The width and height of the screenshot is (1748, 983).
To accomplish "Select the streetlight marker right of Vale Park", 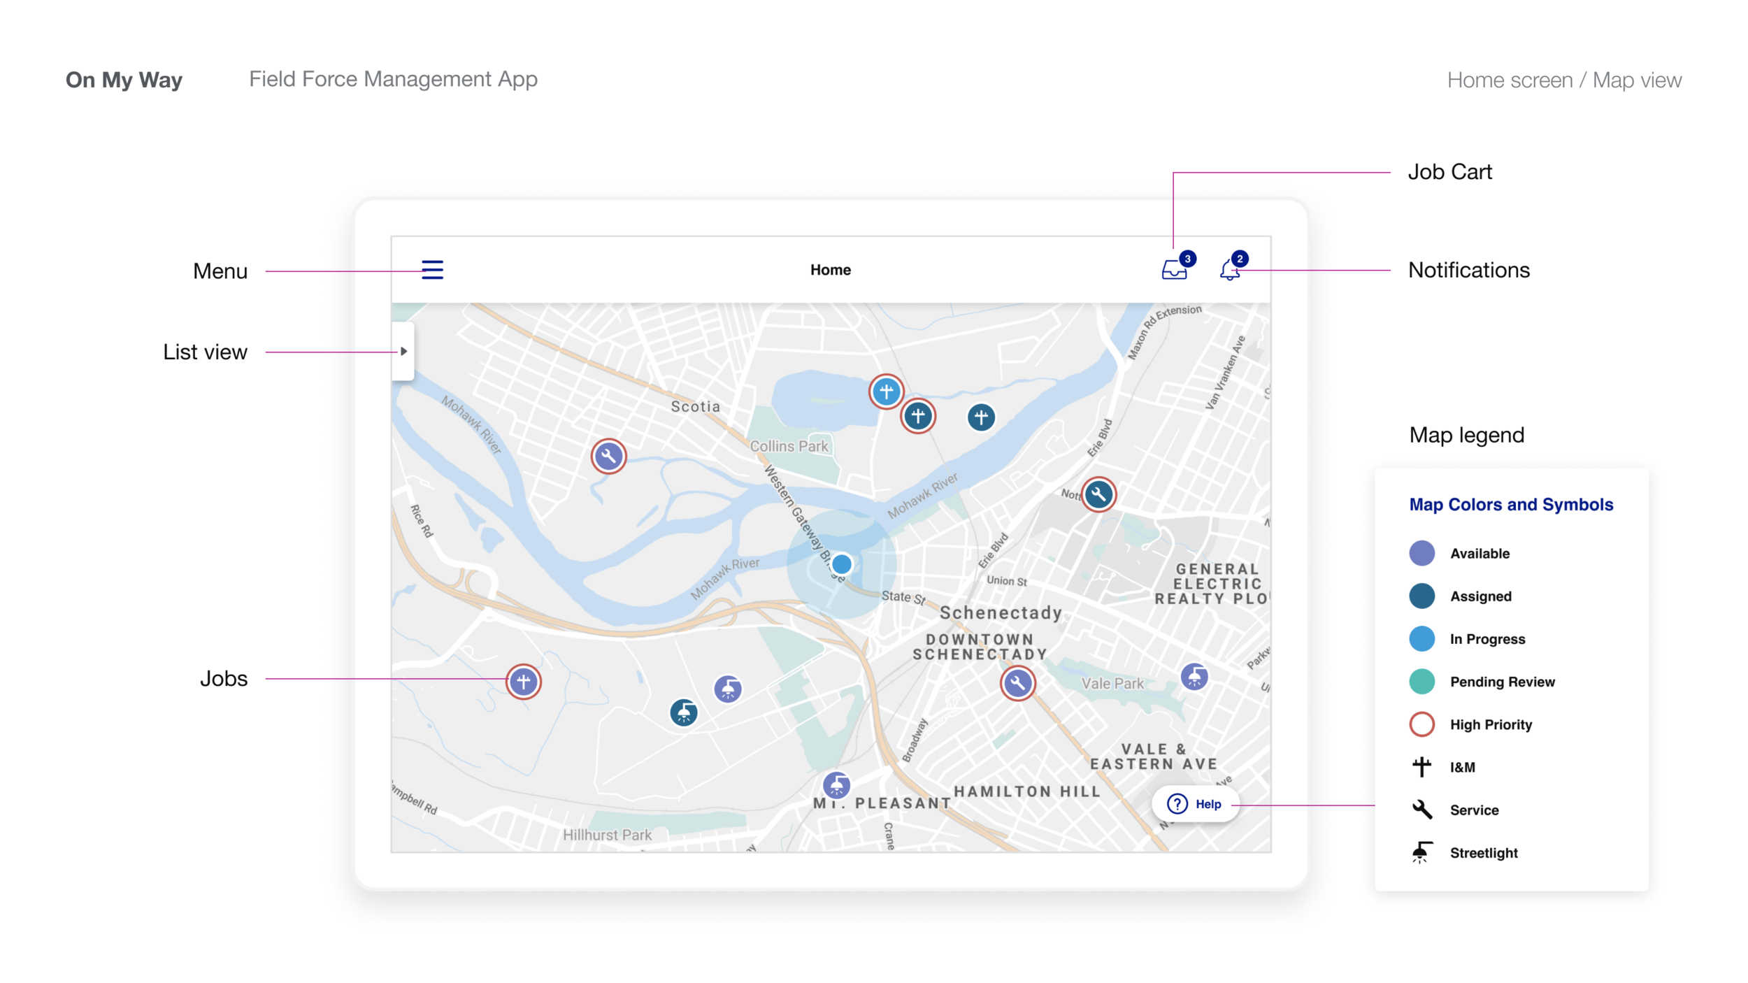I will coord(1194,677).
